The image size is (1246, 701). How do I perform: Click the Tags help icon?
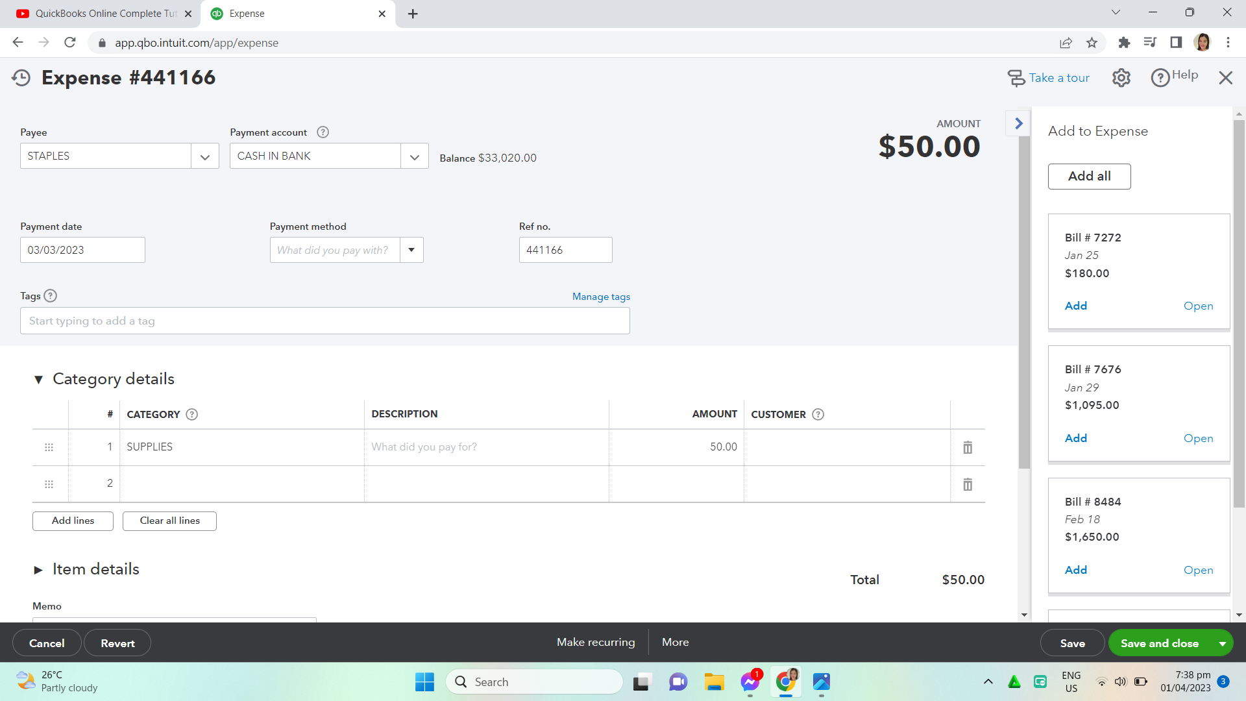51,296
